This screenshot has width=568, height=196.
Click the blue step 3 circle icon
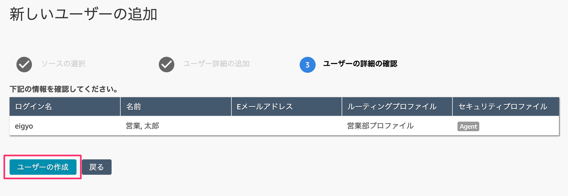pos(308,65)
